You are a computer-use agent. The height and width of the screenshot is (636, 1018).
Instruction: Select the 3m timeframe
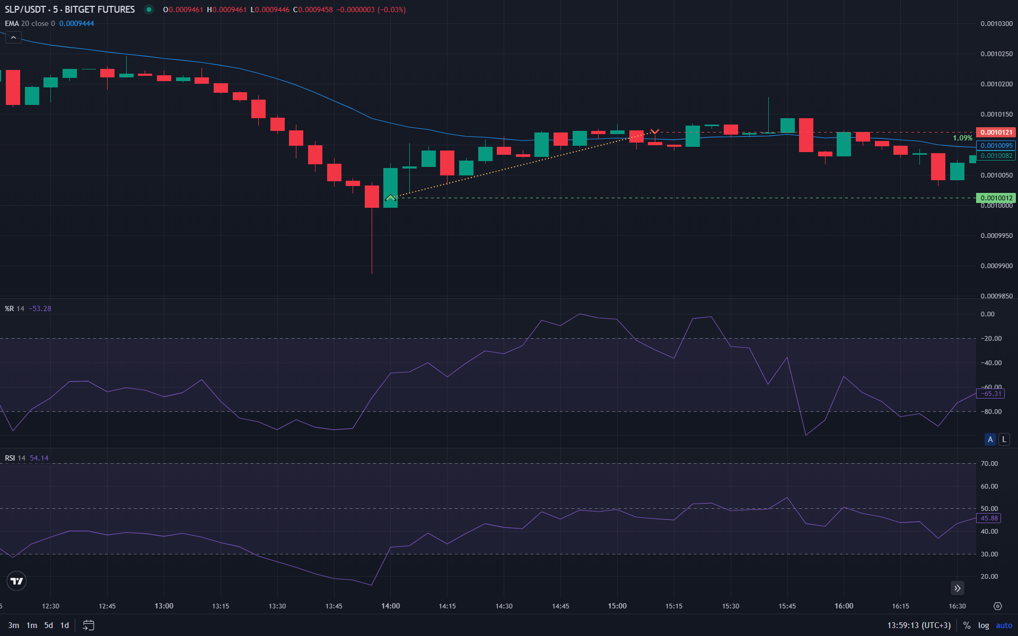(x=14, y=625)
